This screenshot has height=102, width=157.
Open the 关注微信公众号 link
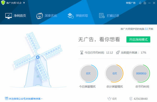(x=26, y=99)
